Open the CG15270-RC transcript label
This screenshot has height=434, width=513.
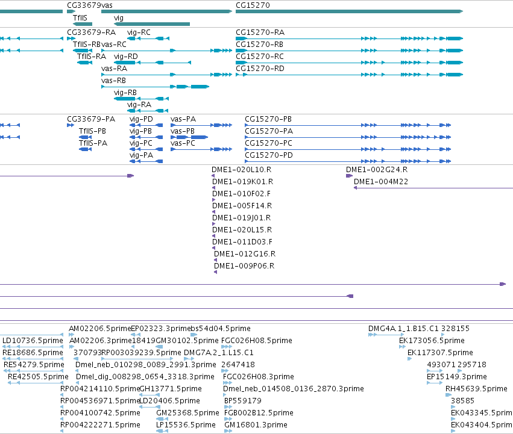point(260,57)
